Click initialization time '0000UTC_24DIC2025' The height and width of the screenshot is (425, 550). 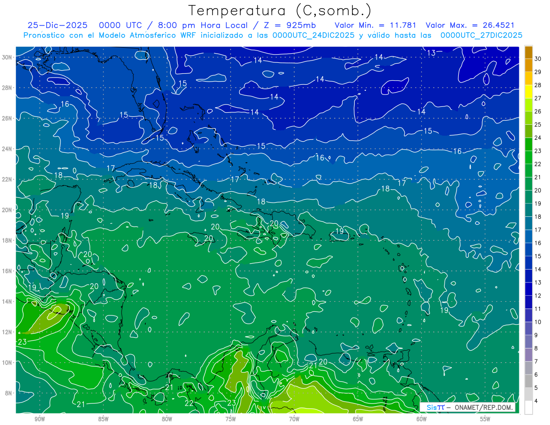tap(313, 35)
